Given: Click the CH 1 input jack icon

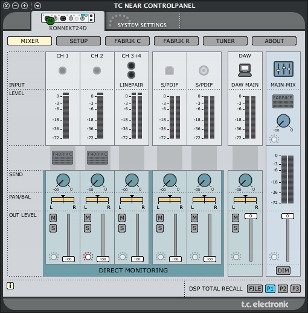Looking at the screenshot, I should [x=62, y=71].
